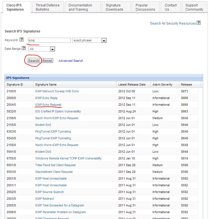Focus the Keyword input field containing icmp

(x=49, y=40)
